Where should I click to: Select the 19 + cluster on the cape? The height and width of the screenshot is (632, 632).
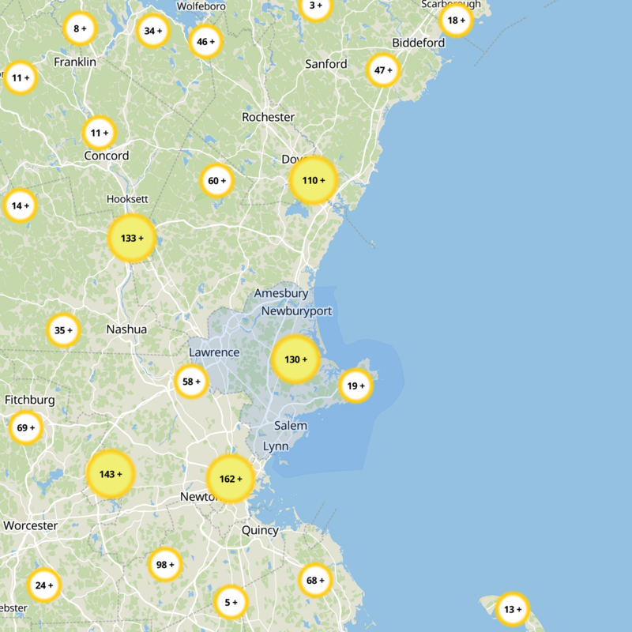tap(356, 386)
